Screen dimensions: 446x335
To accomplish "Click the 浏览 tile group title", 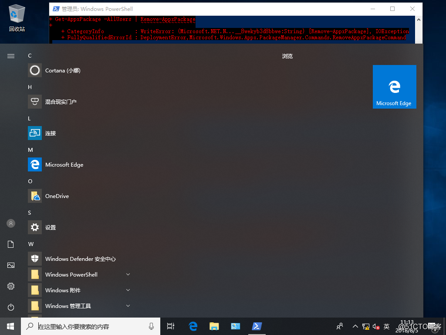I will tap(287, 56).
